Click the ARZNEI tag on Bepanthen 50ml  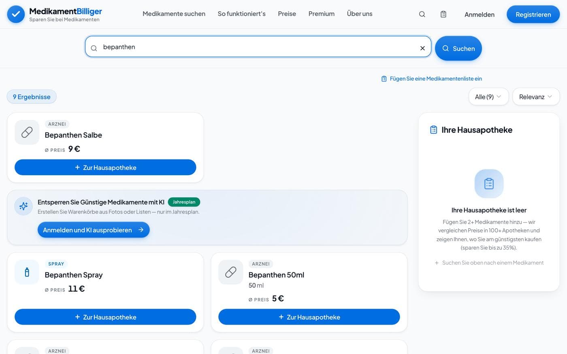[261, 264]
